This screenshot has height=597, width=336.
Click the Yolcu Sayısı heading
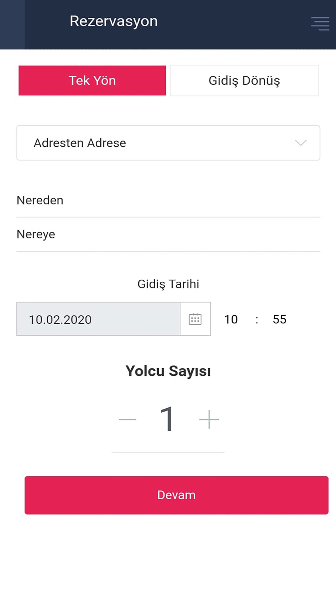168,371
